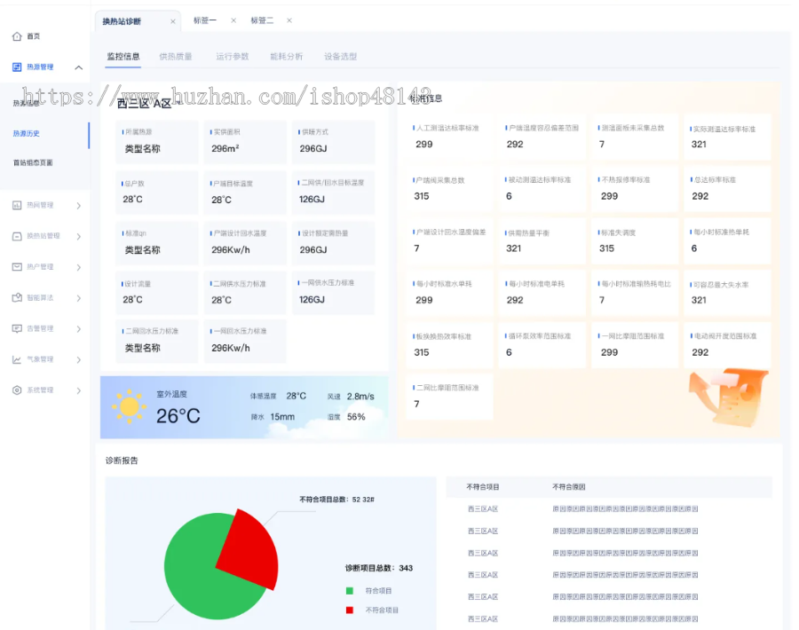Open the 设备选型 tab
Screen dimensions: 799x630
coord(340,57)
